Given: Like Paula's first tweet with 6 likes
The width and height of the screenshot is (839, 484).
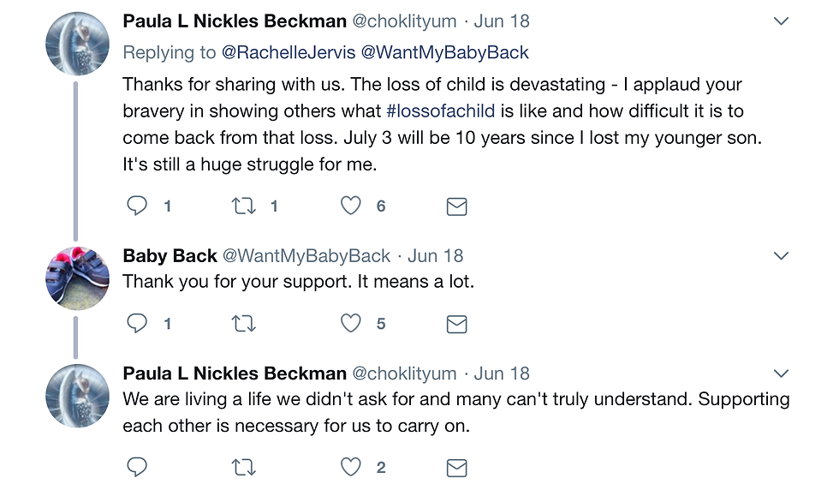Looking at the screenshot, I should [351, 206].
